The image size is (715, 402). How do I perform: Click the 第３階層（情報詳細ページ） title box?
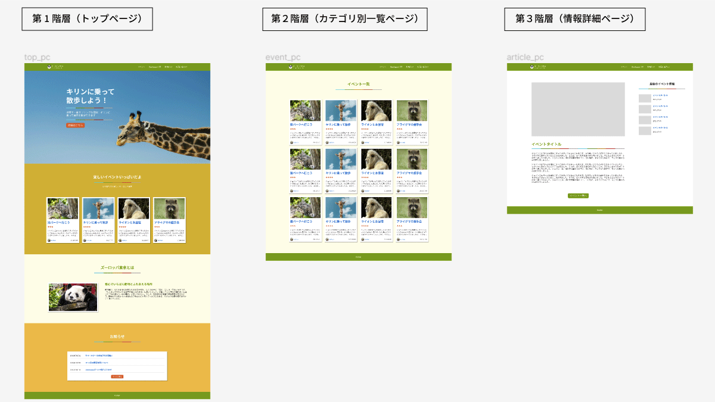pyautogui.click(x=575, y=19)
